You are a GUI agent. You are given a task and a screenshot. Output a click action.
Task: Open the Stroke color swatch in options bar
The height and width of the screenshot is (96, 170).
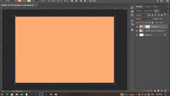[29, 1]
